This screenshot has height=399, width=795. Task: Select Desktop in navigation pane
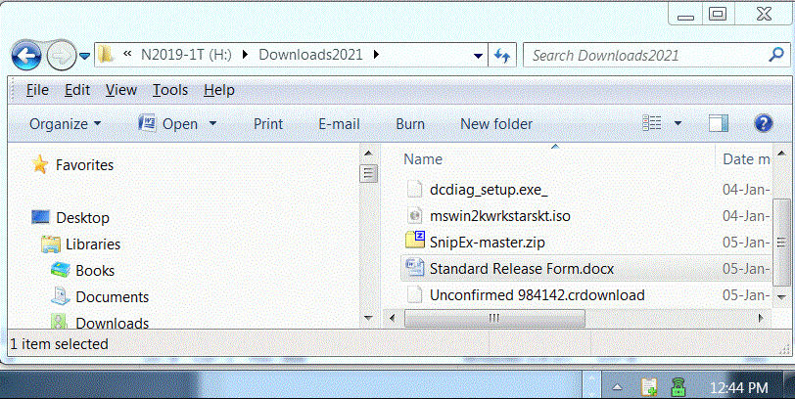[82, 218]
